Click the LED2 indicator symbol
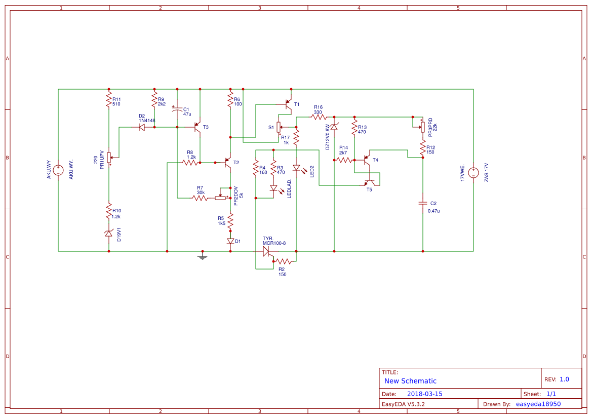 (296, 168)
